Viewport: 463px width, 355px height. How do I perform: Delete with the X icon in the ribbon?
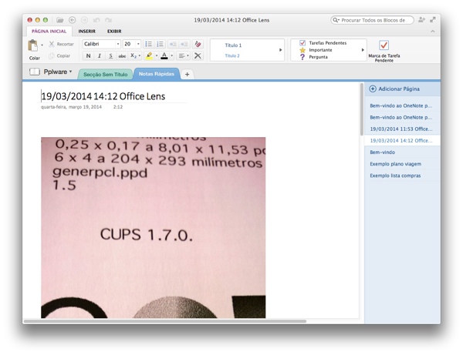click(198, 55)
